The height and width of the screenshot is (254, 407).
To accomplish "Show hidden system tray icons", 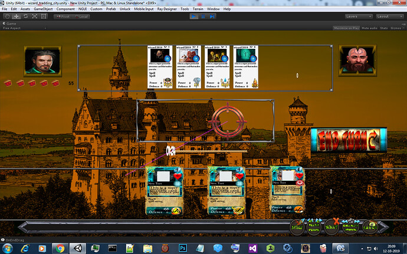I will (362, 249).
